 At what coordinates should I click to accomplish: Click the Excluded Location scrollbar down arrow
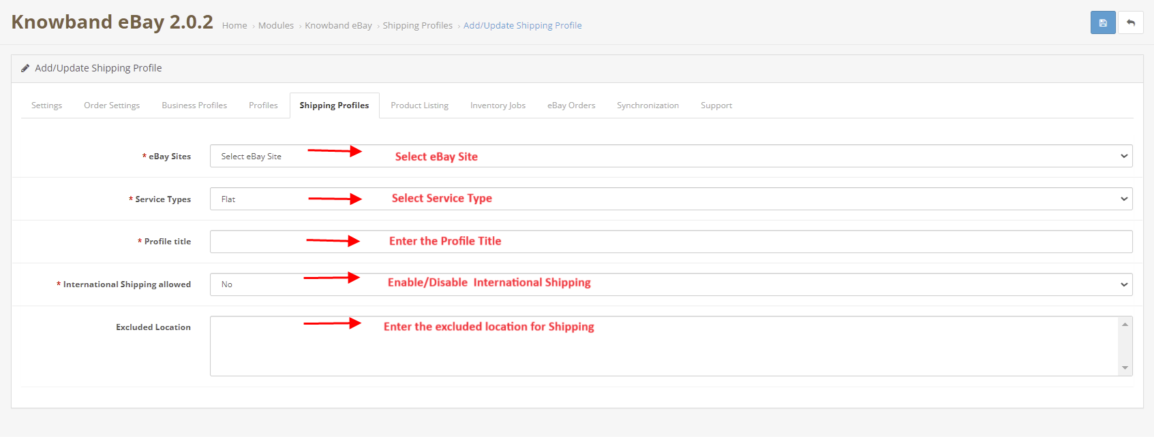(x=1125, y=368)
